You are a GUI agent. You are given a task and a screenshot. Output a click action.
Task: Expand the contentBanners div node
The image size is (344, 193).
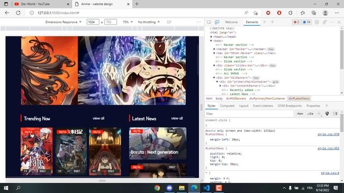[220, 86]
